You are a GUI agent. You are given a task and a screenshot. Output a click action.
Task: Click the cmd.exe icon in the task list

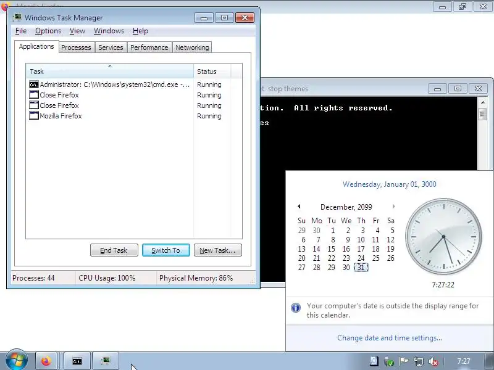click(x=34, y=84)
